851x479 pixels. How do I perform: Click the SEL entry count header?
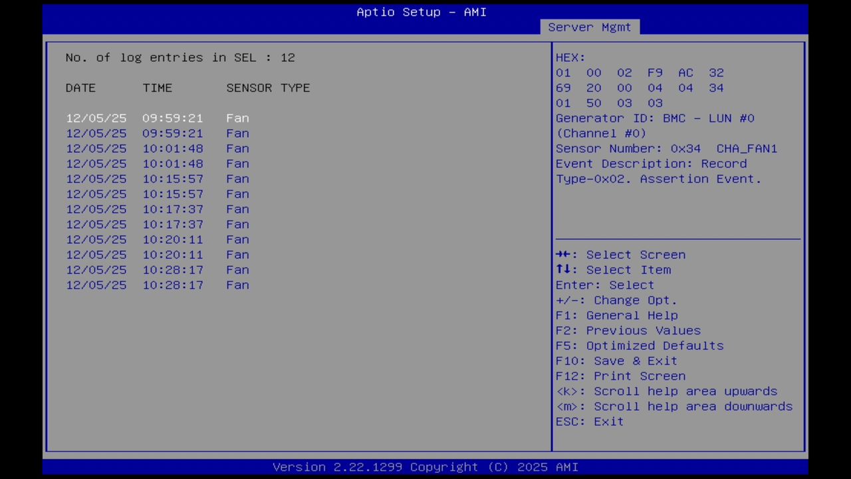pyautogui.click(x=180, y=57)
